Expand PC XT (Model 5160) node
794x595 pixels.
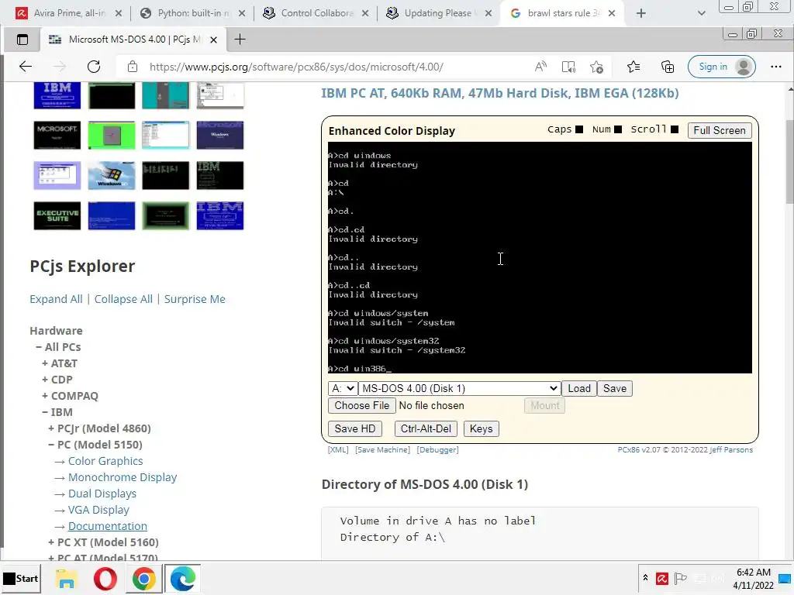51,542
